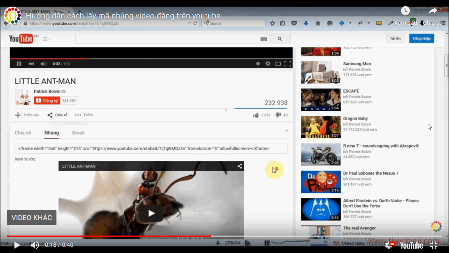Image resolution: width=449 pixels, height=253 pixels.
Task: Click the blue diamond extension icon
Action: pos(342,23)
